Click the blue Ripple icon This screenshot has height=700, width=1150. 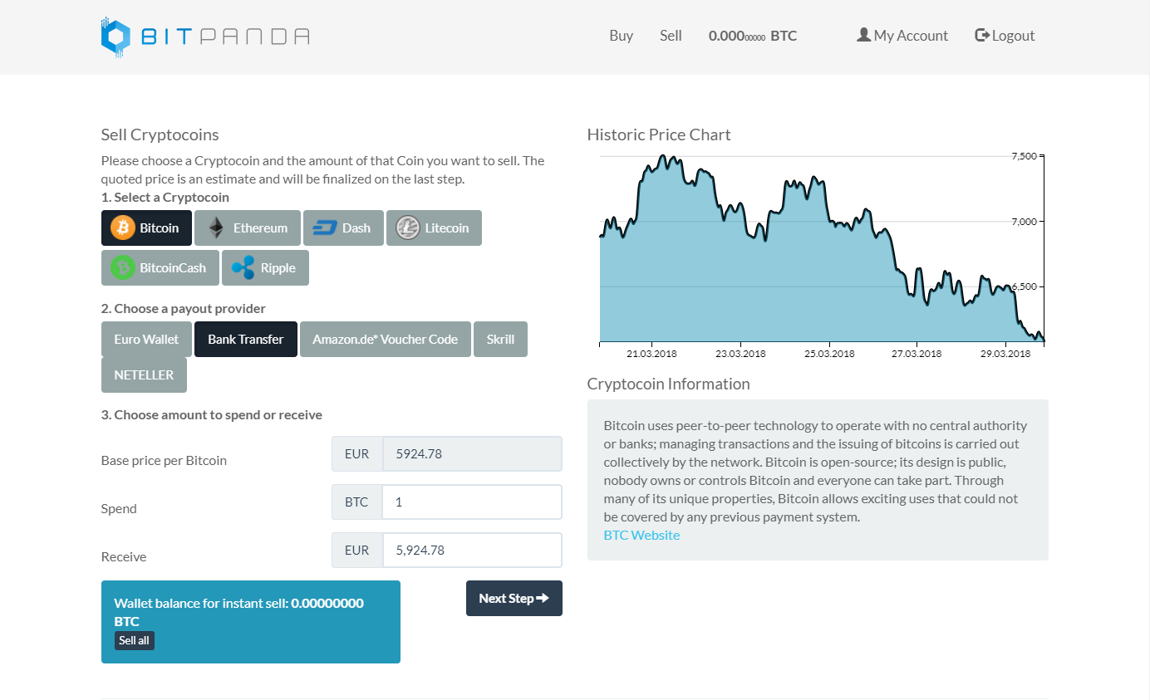click(x=243, y=267)
